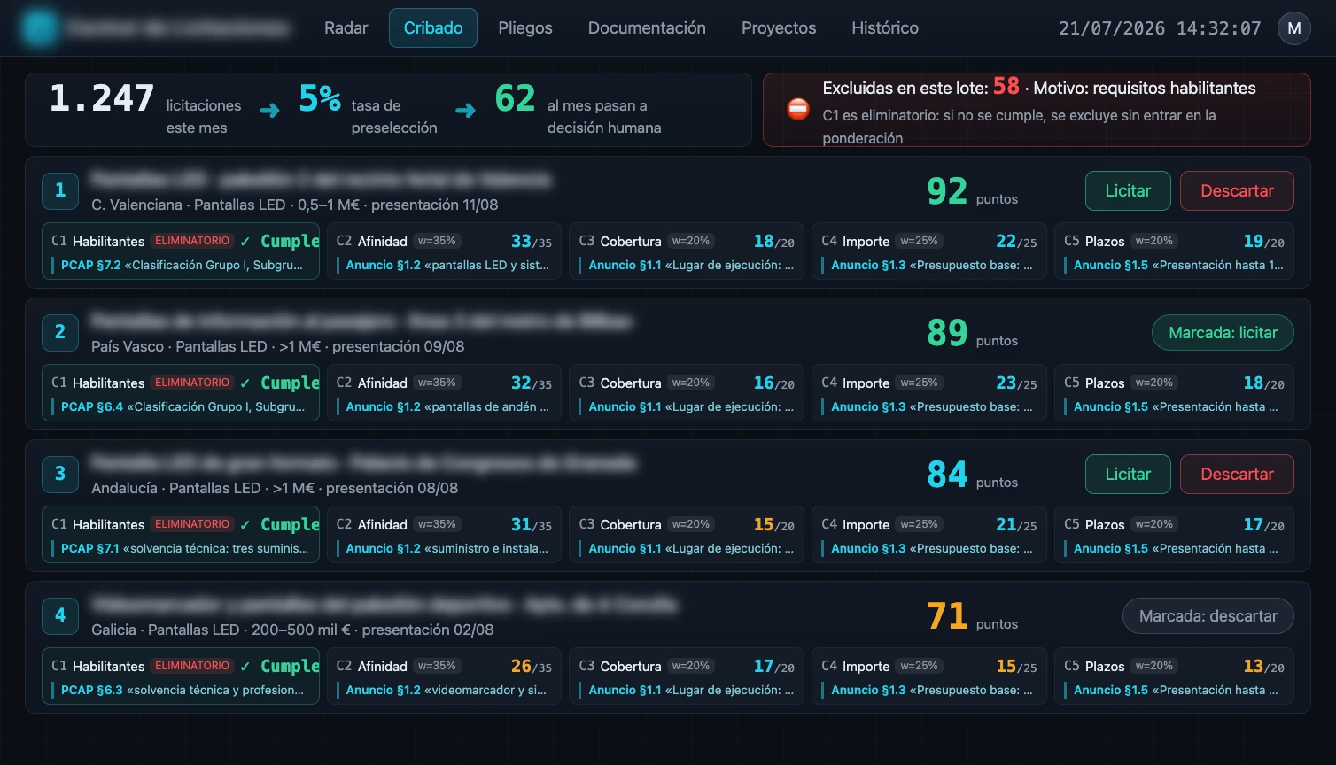Click the C5 Plazos score 13/20
The height and width of the screenshot is (765, 1336).
tap(1263, 666)
